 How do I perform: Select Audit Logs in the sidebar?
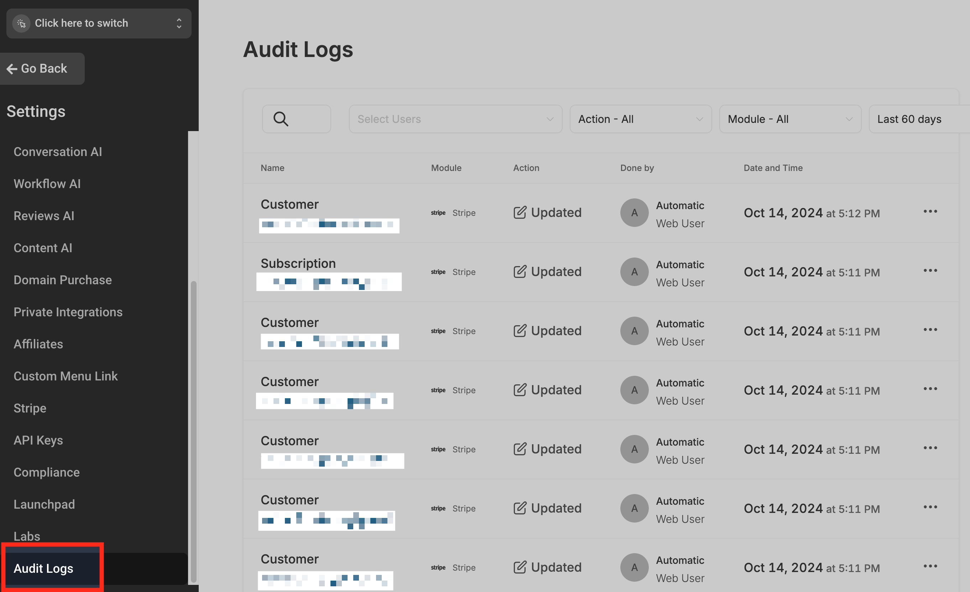(x=44, y=568)
